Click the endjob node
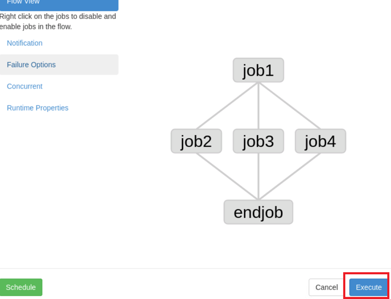This screenshot has width=391, height=299. 258,212
